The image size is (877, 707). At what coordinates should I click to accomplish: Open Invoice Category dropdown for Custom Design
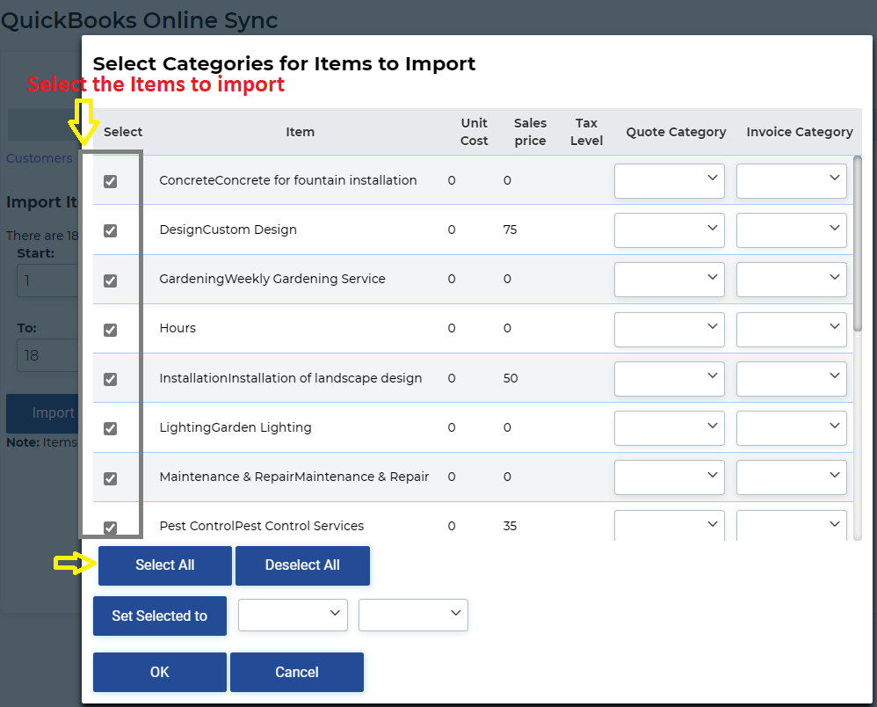click(792, 230)
